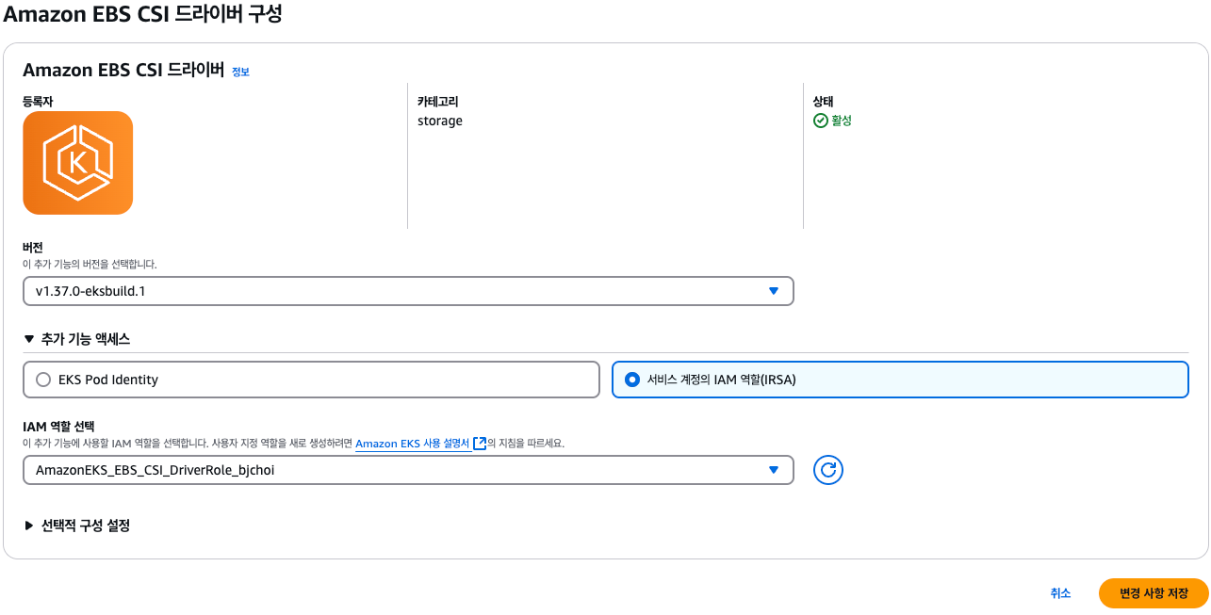Image resolution: width=1211 pixels, height=615 pixels.
Task: Click the external link icon after the EKS user guide link
Action: point(480,444)
